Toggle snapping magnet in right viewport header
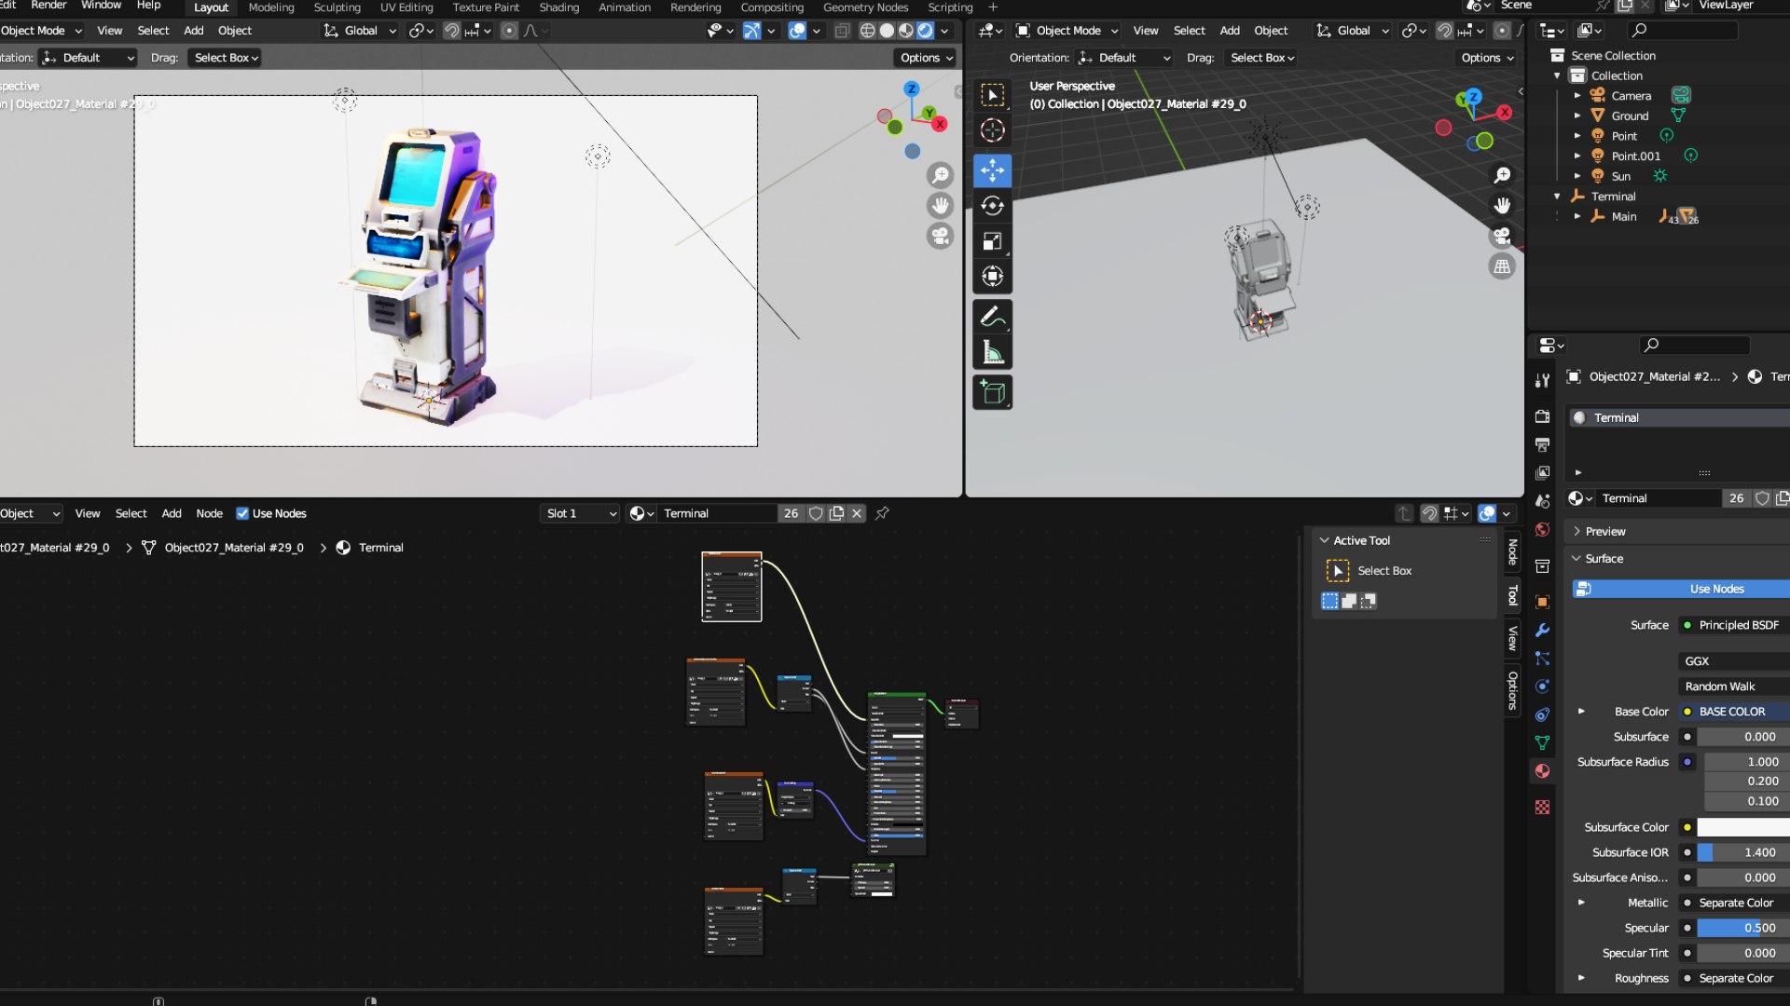This screenshot has width=1790, height=1006. point(1444,31)
